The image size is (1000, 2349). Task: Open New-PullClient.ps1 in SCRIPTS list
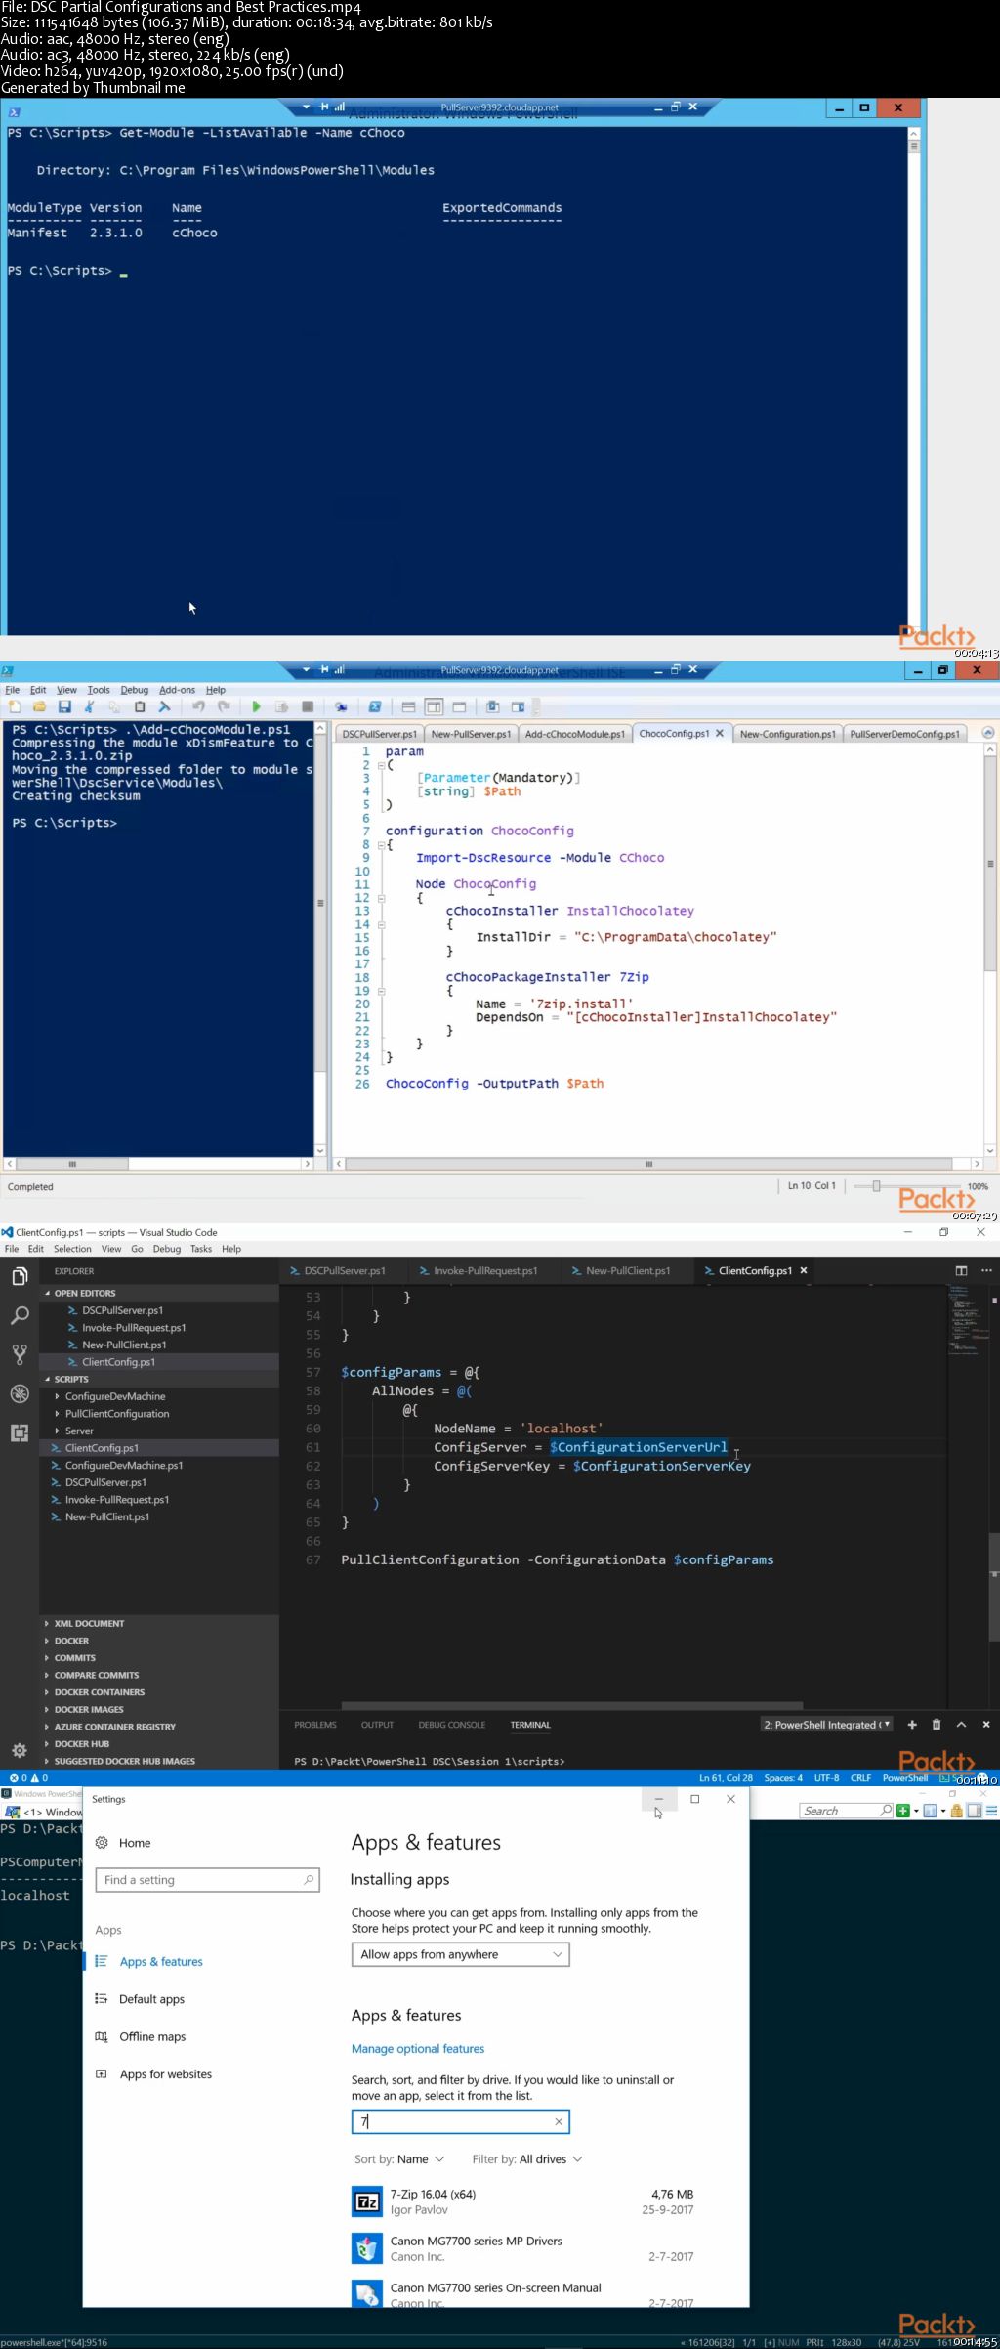pos(107,1516)
